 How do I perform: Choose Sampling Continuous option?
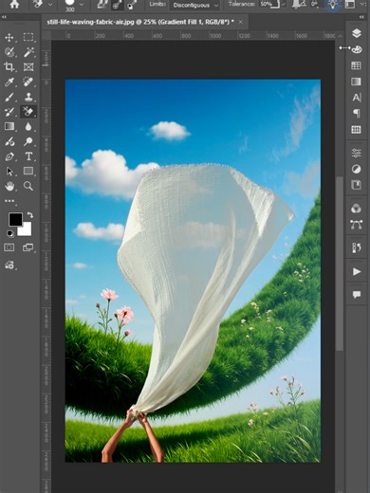(x=102, y=5)
